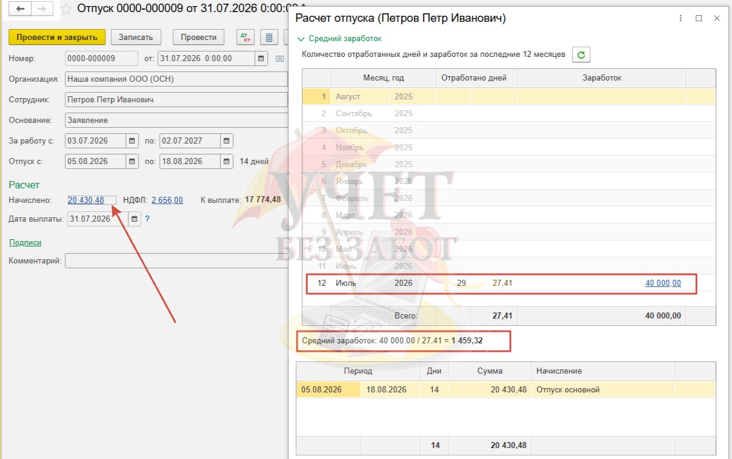Click the Отработано дней column header
Image resolution: width=732 pixels, height=459 pixels.
[477, 78]
